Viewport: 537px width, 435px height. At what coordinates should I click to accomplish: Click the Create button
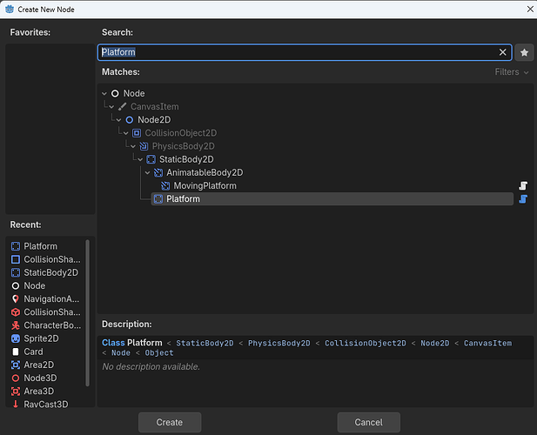coord(170,422)
